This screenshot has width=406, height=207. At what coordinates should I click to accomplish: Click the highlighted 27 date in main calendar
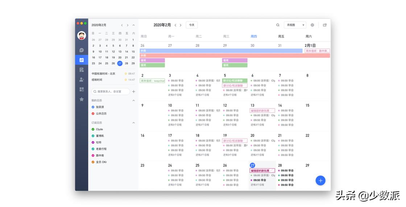[252, 165]
